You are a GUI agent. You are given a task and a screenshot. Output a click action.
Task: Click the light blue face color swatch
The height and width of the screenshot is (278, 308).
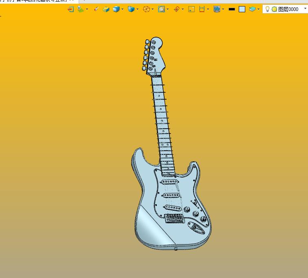tap(242, 9)
